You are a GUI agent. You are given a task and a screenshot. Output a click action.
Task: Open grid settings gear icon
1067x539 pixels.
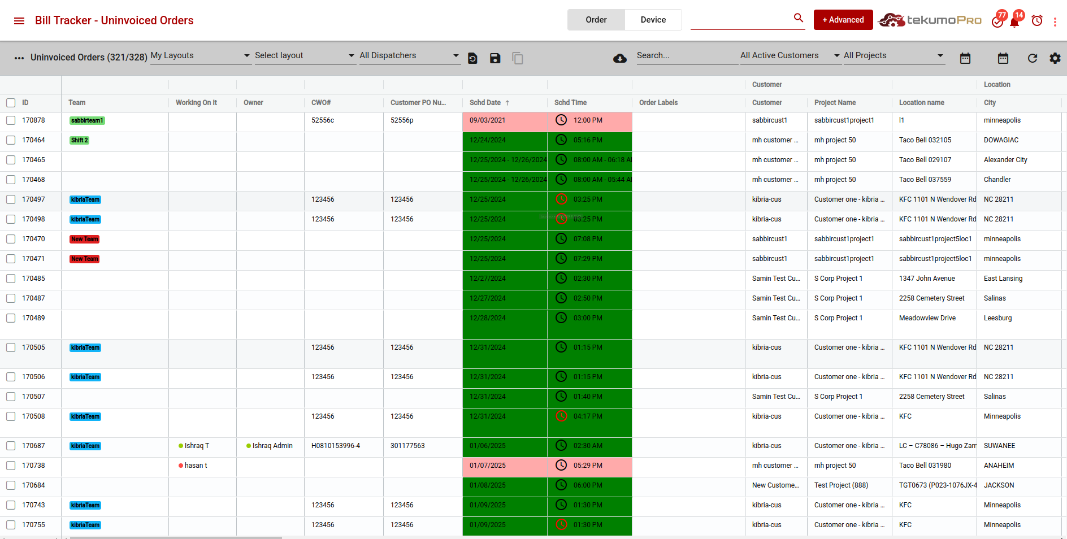[1055, 58]
